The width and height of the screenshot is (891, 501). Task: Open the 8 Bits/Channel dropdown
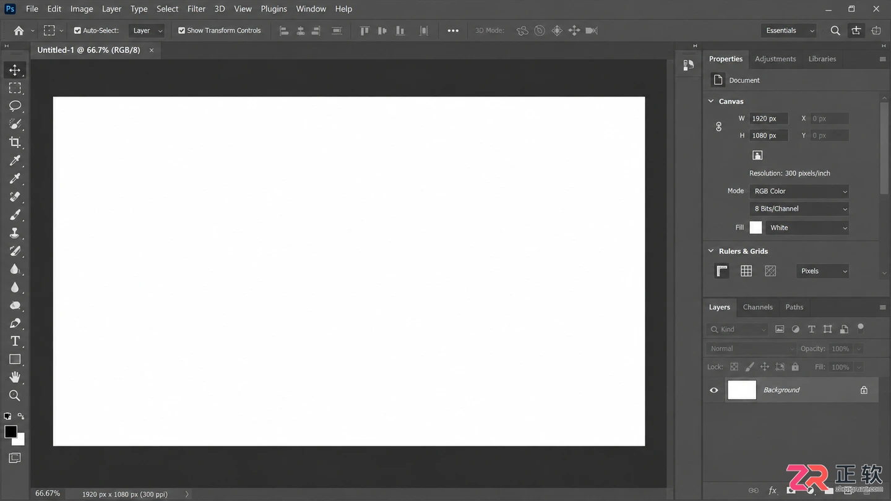pyautogui.click(x=799, y=208)
